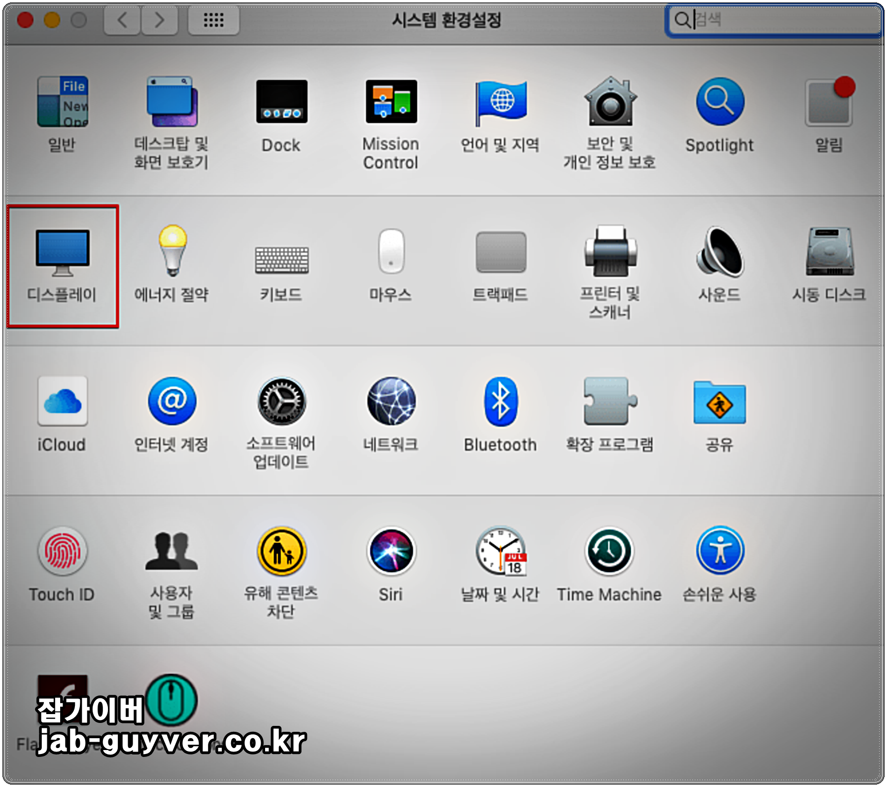This screenshot has width=887, height=787.
Task: Focus the 검색 search field
Action: click(x=774, y=20)
